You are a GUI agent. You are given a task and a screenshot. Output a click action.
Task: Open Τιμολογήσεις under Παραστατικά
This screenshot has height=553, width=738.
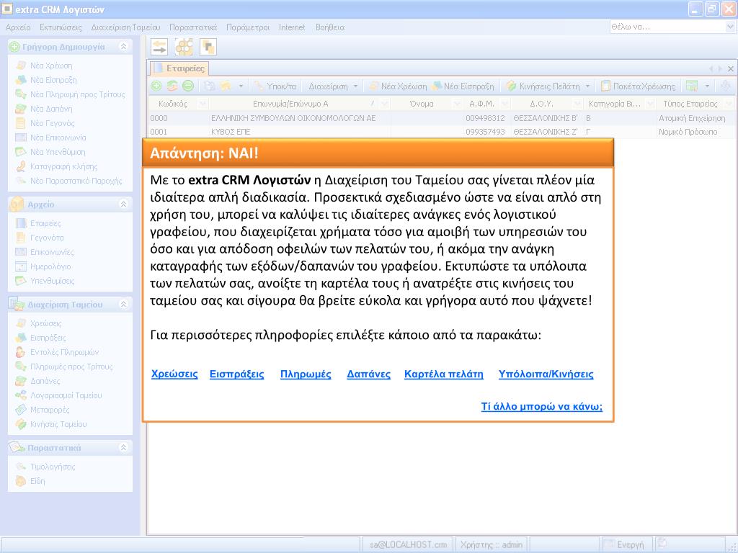[x=53, y=467]
